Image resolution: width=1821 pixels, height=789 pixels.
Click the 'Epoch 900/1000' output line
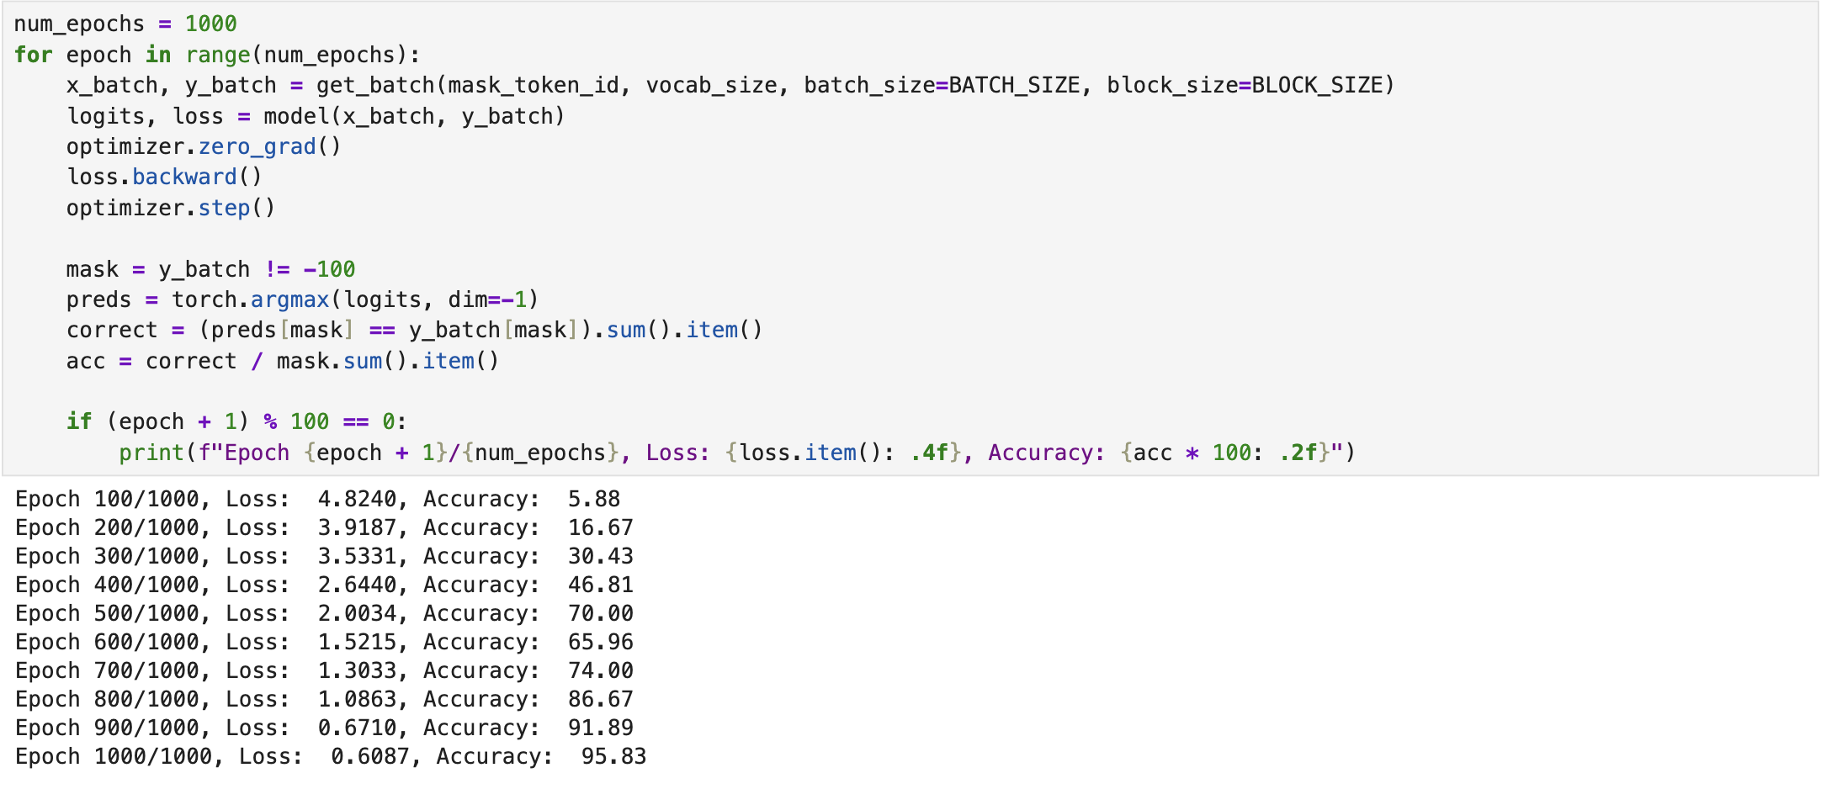[x=324, y=728]
